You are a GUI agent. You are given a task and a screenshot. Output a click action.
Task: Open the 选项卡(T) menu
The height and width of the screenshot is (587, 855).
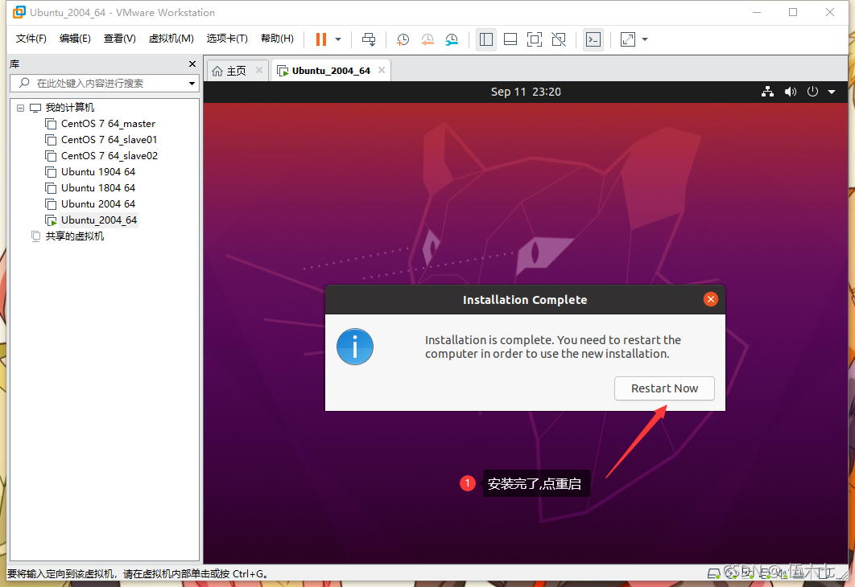227,39
